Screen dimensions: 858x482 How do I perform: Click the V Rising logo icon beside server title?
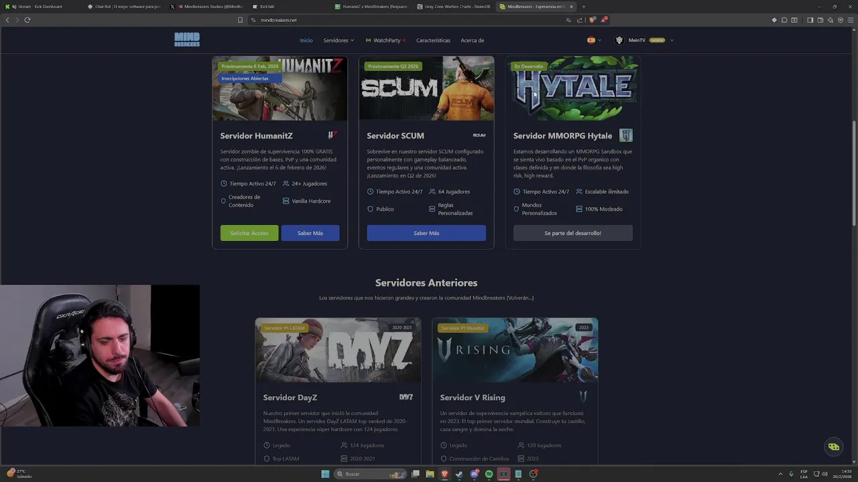[583, 397]
